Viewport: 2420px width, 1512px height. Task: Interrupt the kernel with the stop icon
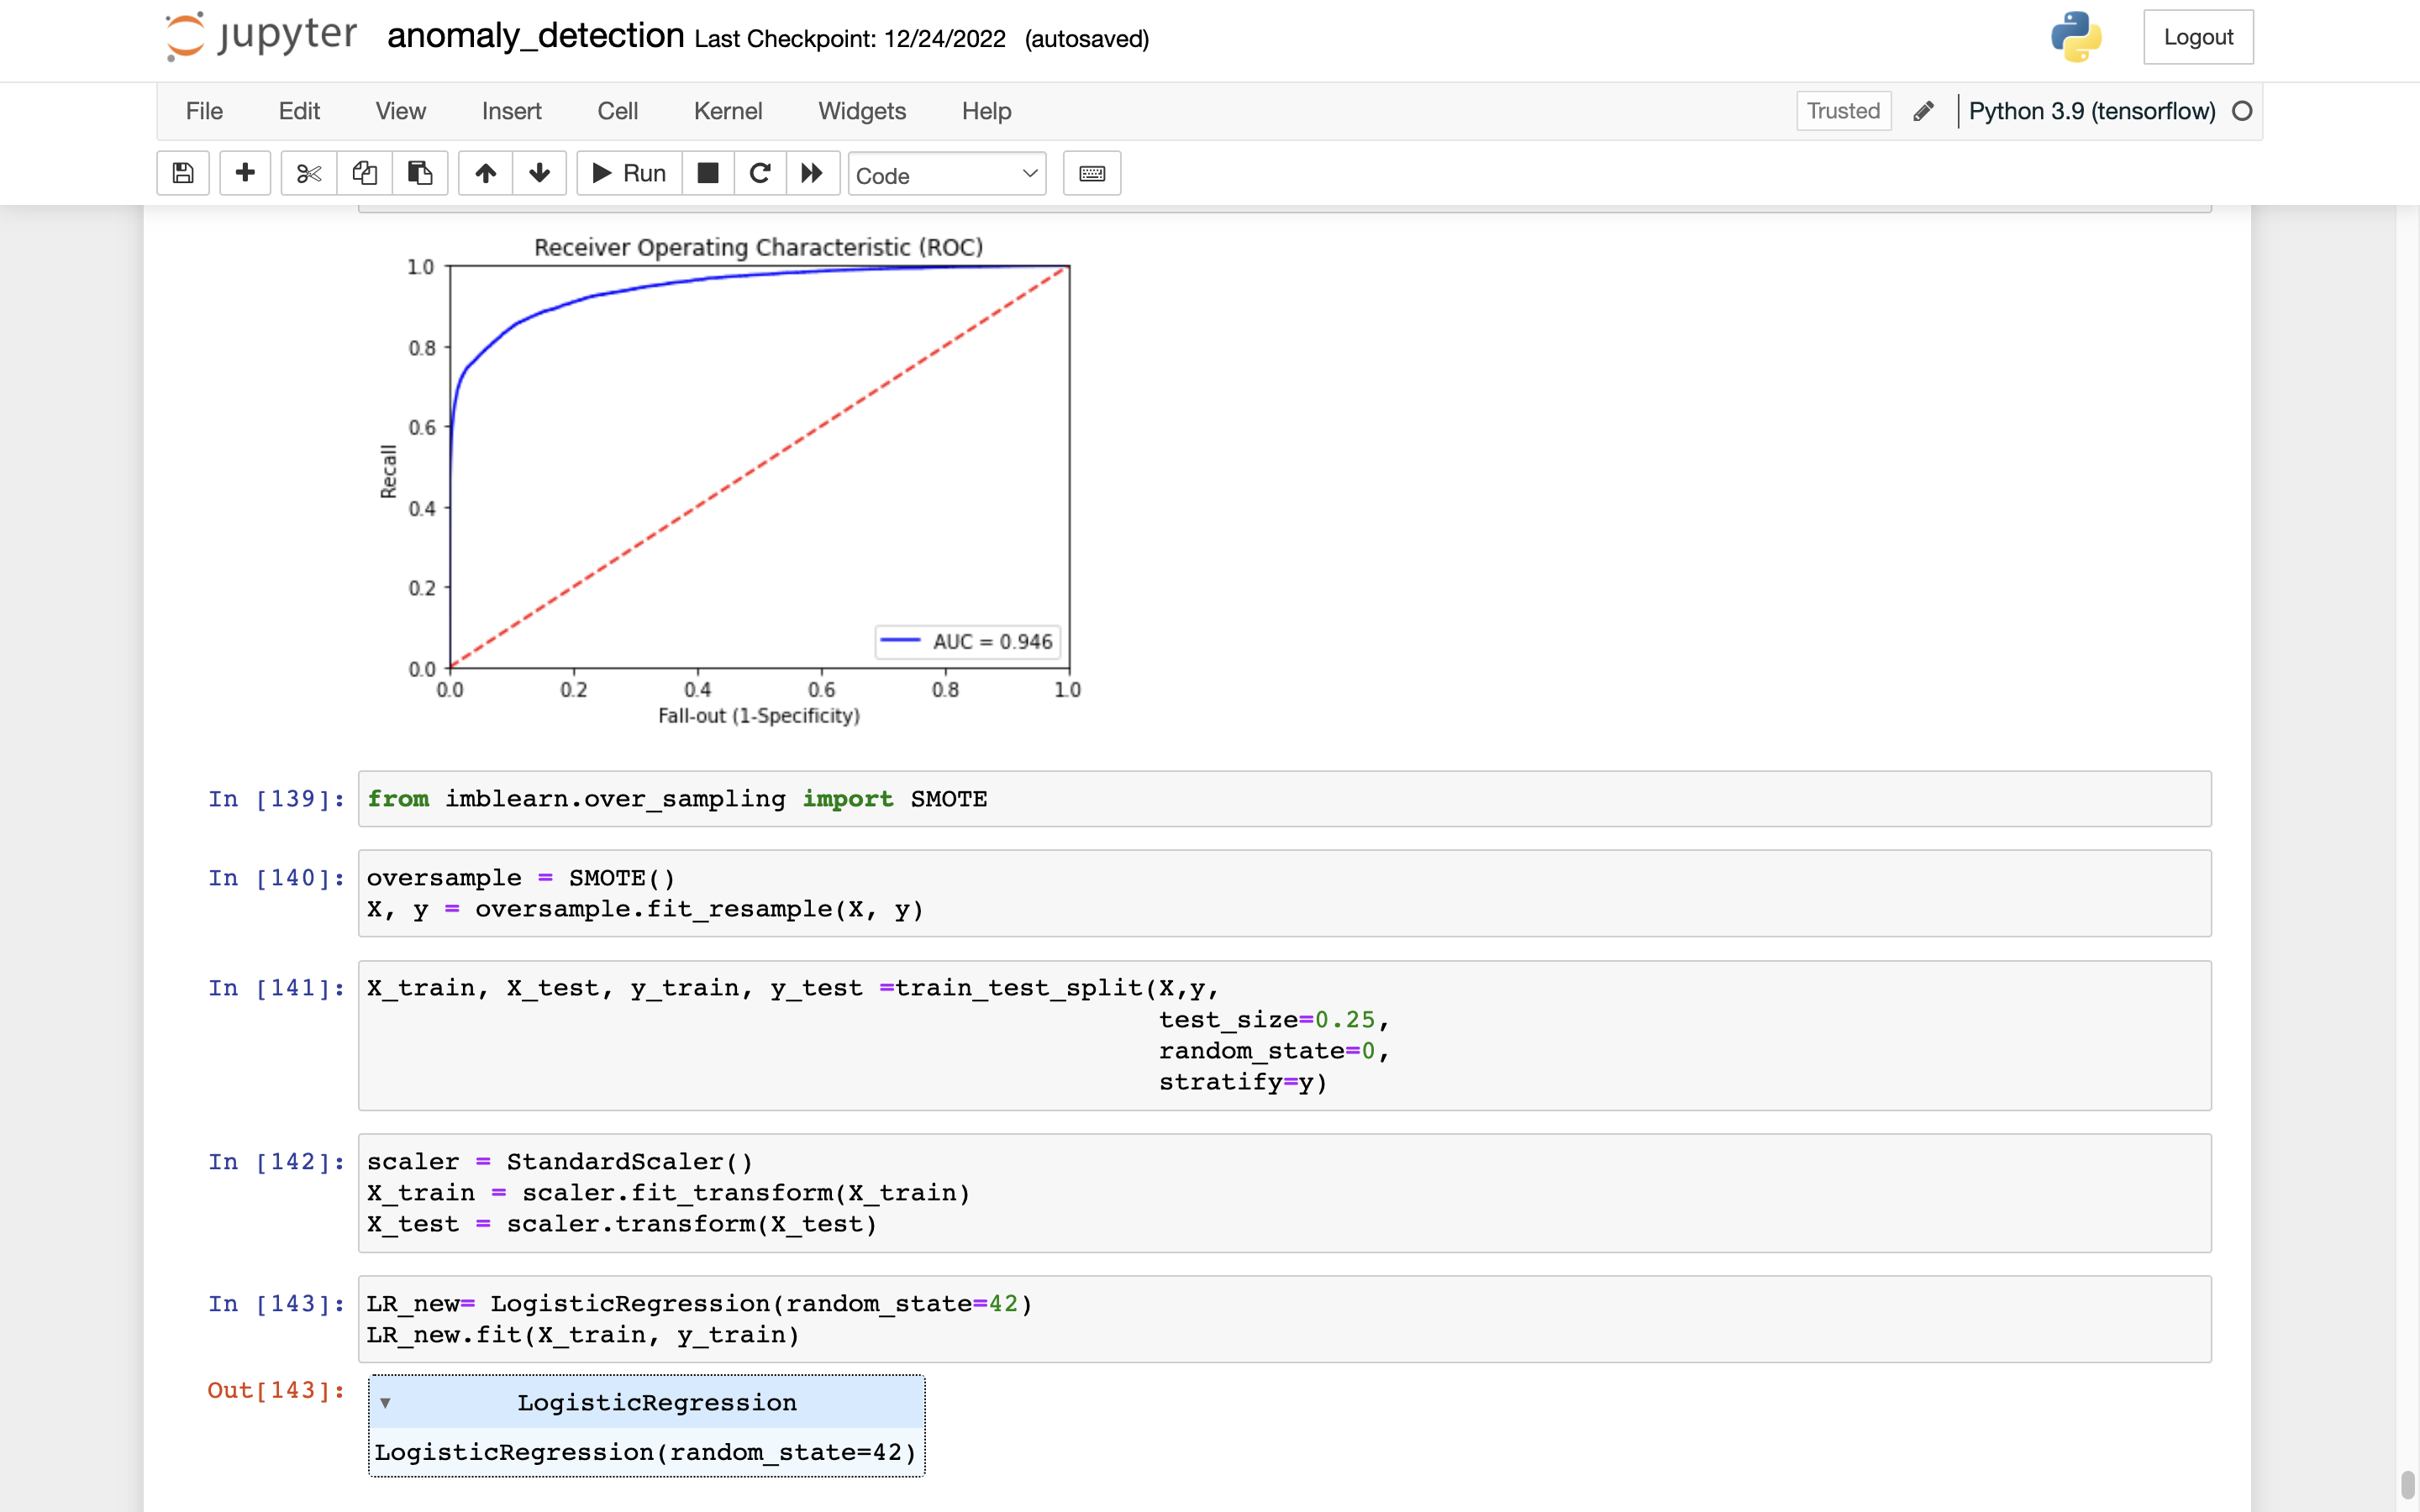pos(708,173)
